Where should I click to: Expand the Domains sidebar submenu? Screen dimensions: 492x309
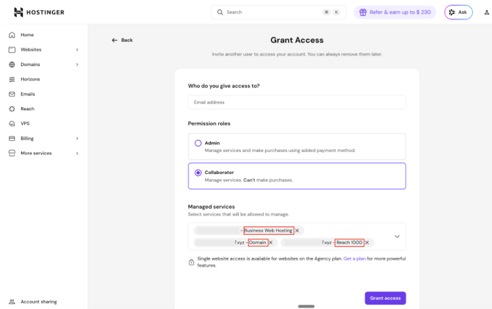(77, 64)
